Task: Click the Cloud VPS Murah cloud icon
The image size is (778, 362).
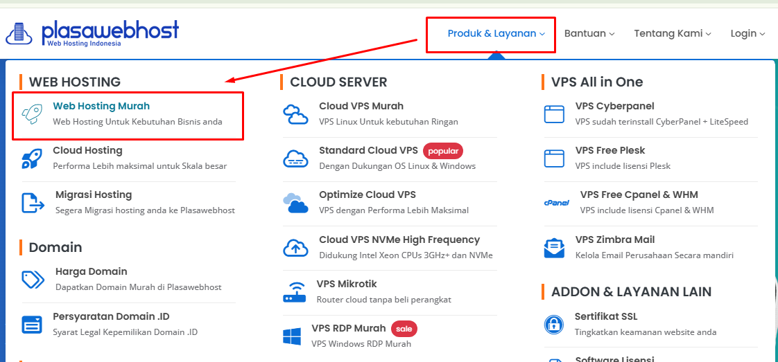Action: [x=295, y=114]
